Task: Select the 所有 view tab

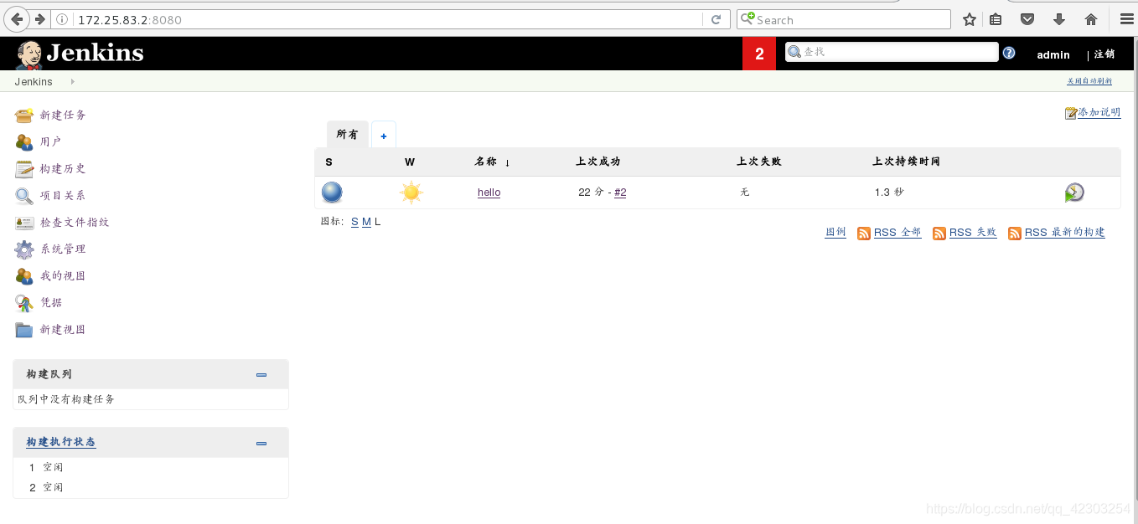Action: [x=347, y=134]
